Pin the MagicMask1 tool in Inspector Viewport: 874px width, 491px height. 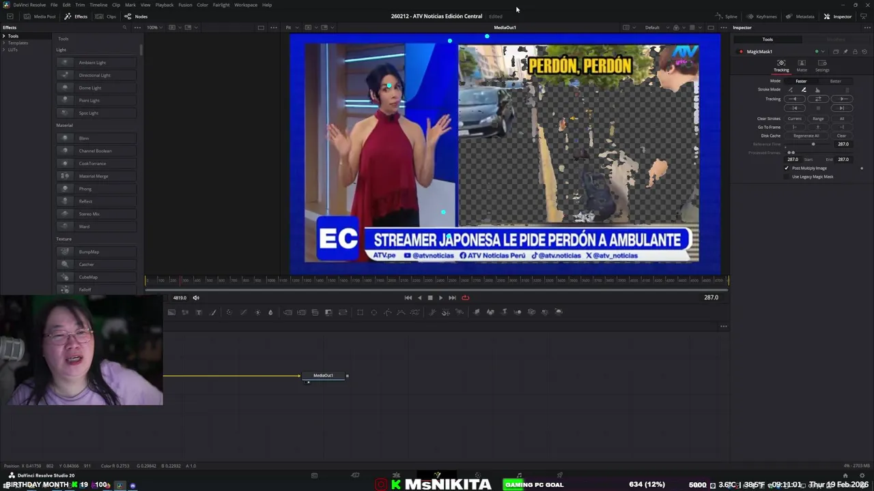pyautogui.click(x=845, y=52)
